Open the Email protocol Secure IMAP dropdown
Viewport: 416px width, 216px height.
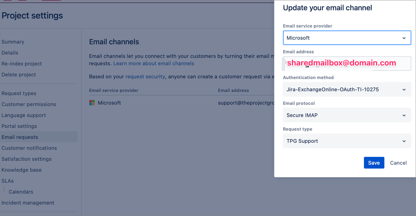click(347, 115)
